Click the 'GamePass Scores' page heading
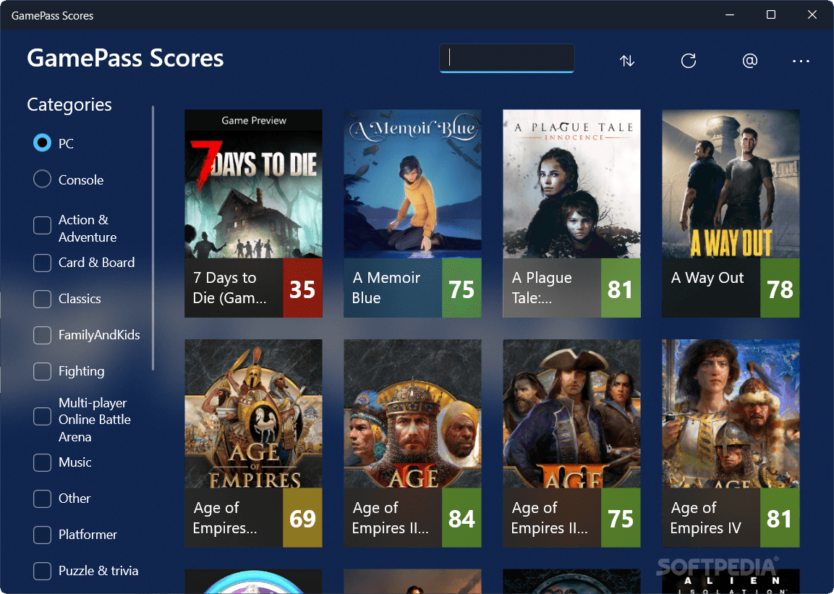This screenshot has width=834, height=594. (125, 58)
